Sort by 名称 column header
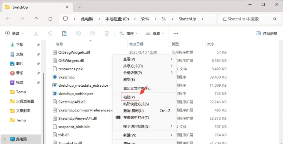Image resolution: width=283 pixels, height=144 pixels. coord(59,44)
